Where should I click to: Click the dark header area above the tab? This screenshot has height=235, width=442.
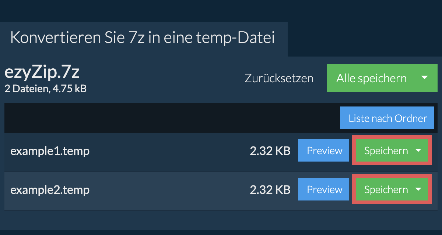[221, 10]
